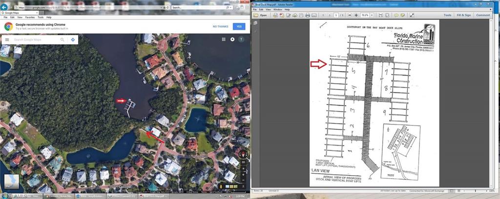500x199 pixels.
Task: Open the Google account avatar T
Action: (241, 39)
